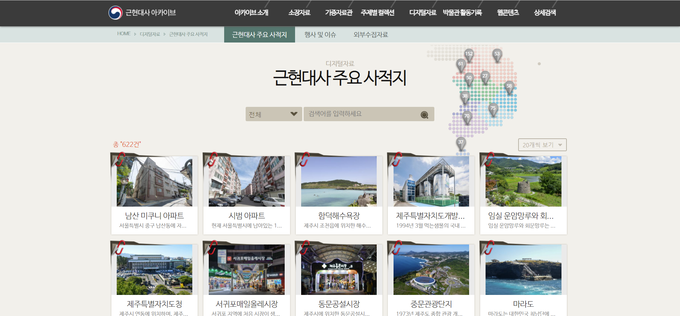
Task: Select the map pin labeled 58
Action: (509, 86)
